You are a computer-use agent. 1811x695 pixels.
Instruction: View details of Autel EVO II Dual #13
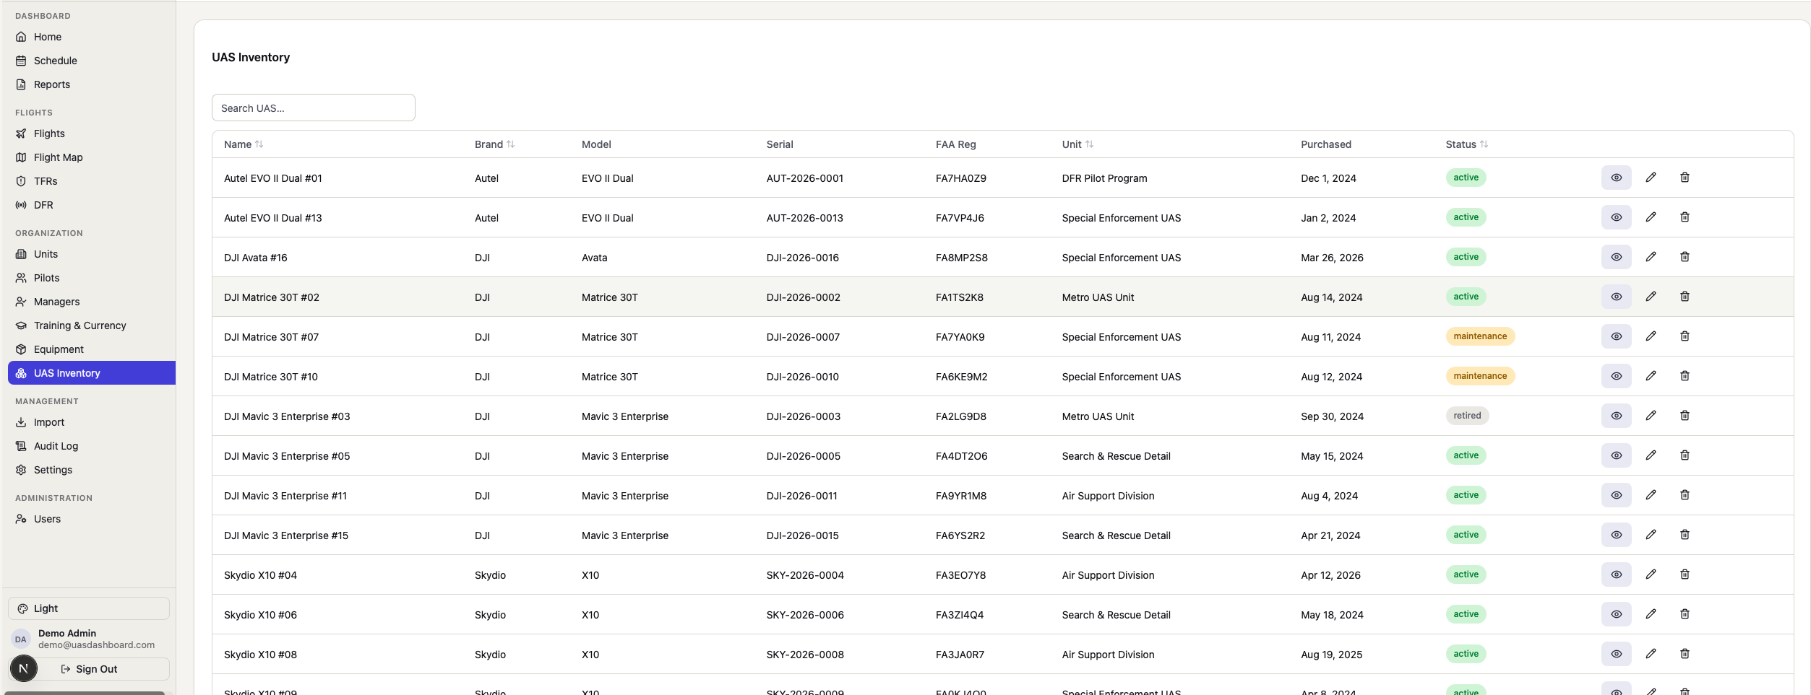pos(1616,217)
